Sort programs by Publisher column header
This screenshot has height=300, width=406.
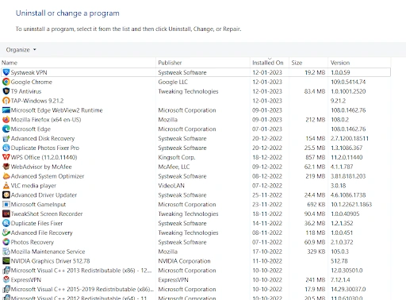pyautogui.click(x=170, y=63)
